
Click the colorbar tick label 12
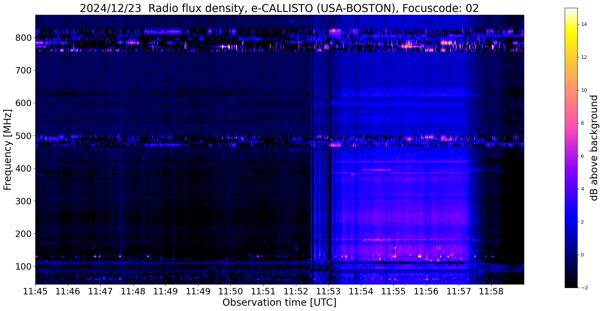coord(584,57)
